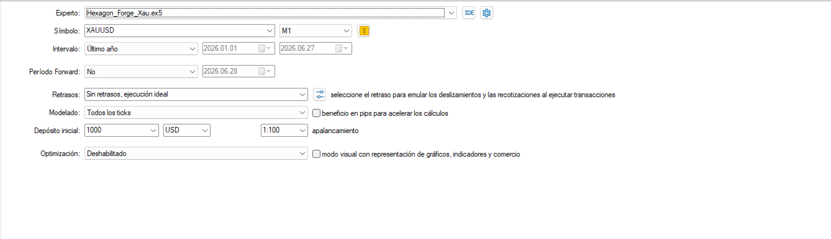Viewport: 831px width, 239px height.
Task: Click the 'apalancamiento' label text
Action: click(x=335, y=131)
